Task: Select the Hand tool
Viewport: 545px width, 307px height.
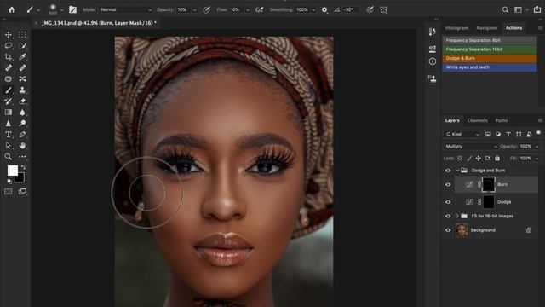Action: [23, 146]
